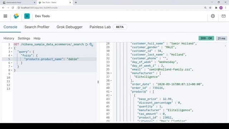Click the day_of_week Wednesday line
Image resolution: width=229 pixels, height=129 pixels.
pos(154,62)
